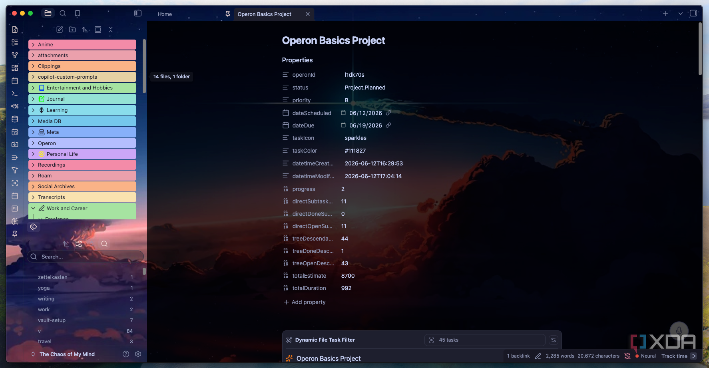Click the tags panel icon
The height and width of the screenshot is (368, 709).
point(34,227)
